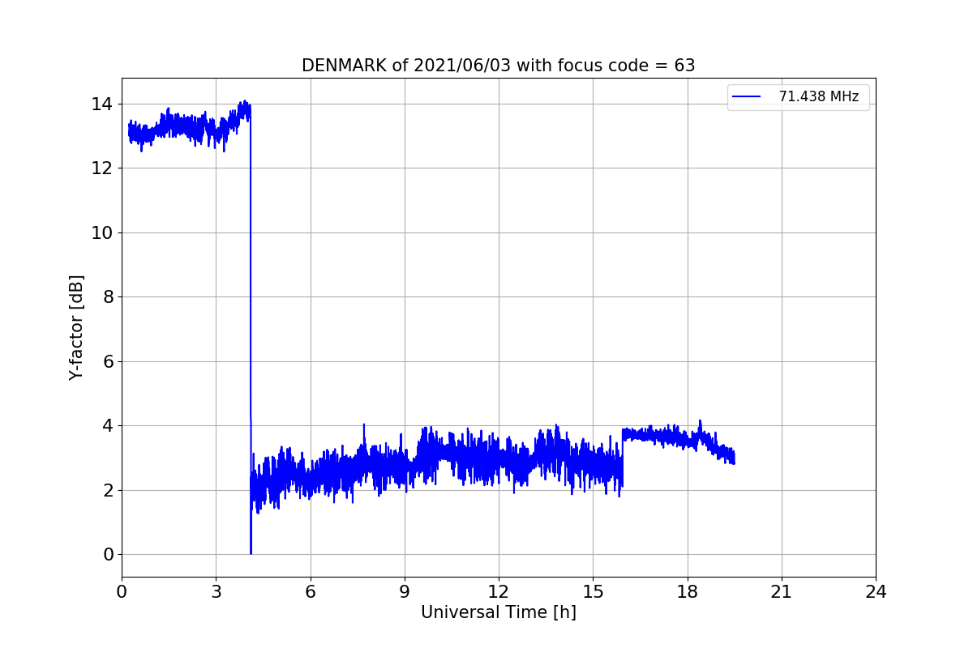This screenshot has width=973, height=648.
Task: Click the "Y-factor [dB]" axis label
Action: [x=76, y=327]
